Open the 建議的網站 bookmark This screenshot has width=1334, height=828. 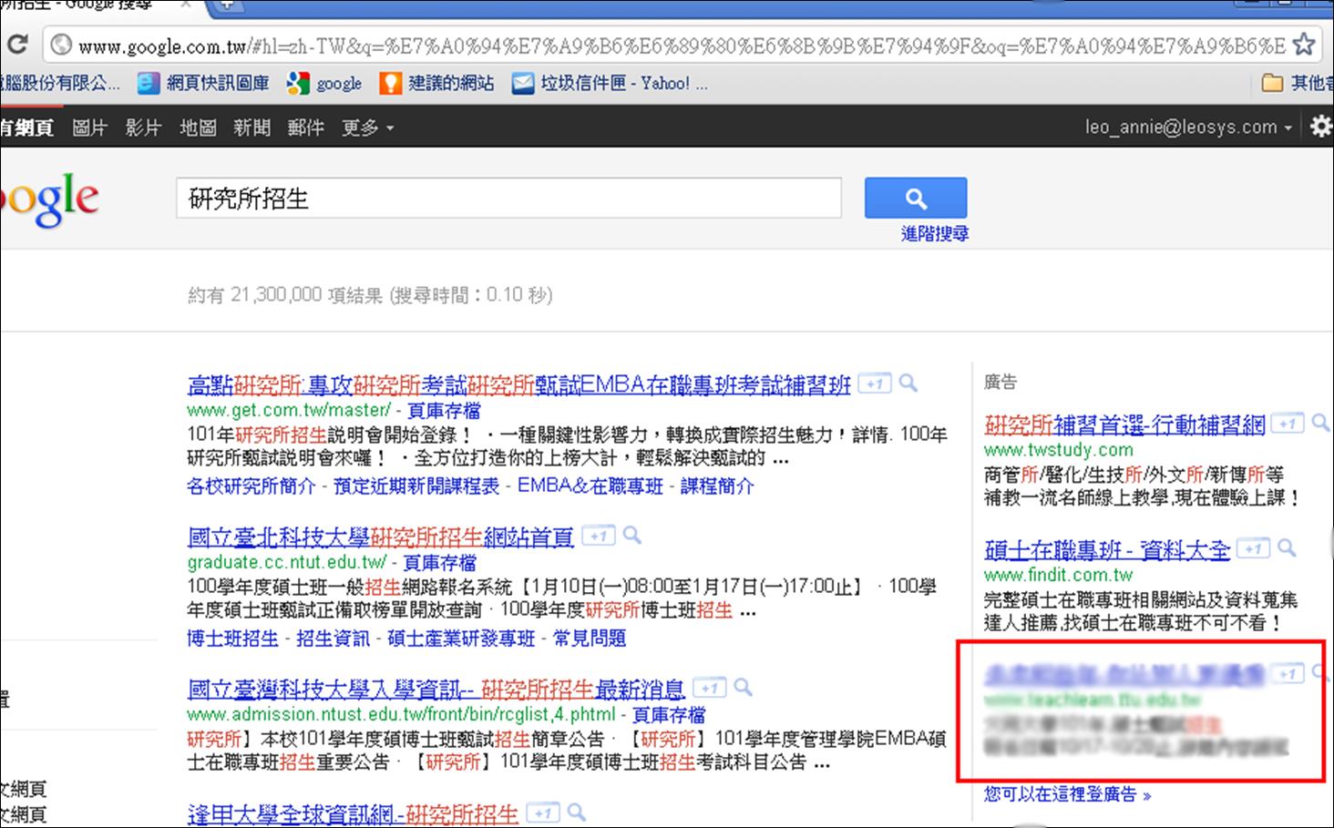point(437,84)
